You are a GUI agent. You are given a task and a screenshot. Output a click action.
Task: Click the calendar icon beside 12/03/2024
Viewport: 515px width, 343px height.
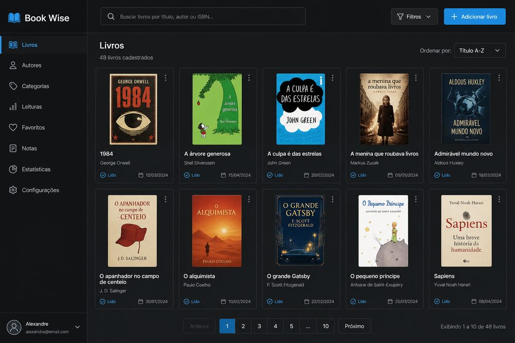tap(141, 175)
